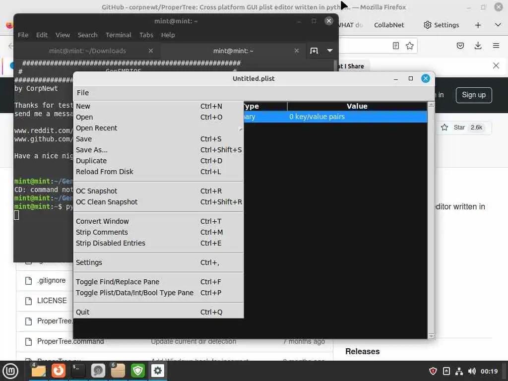Open file manager taskbar icon
Screen dimensions: 508x381
pos(39,371)
